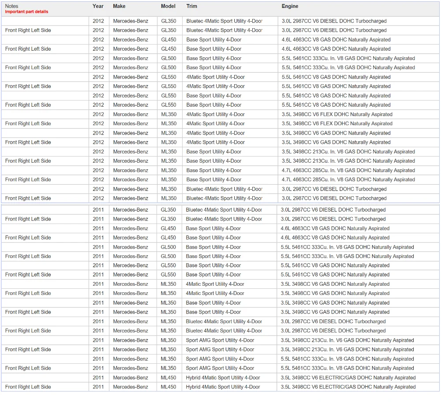Click the "Trim" column header

(x=192, y=6)
